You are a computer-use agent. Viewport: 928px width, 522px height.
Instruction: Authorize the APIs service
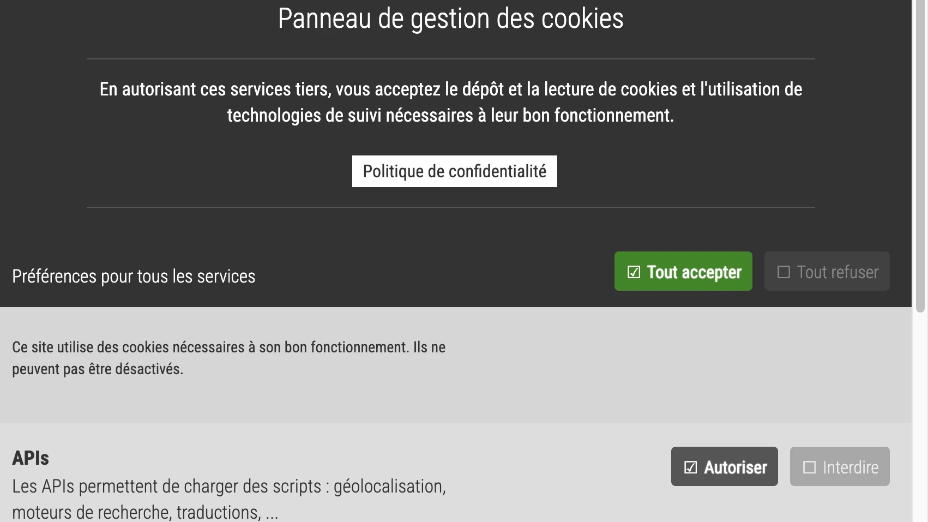coord(724,466)
